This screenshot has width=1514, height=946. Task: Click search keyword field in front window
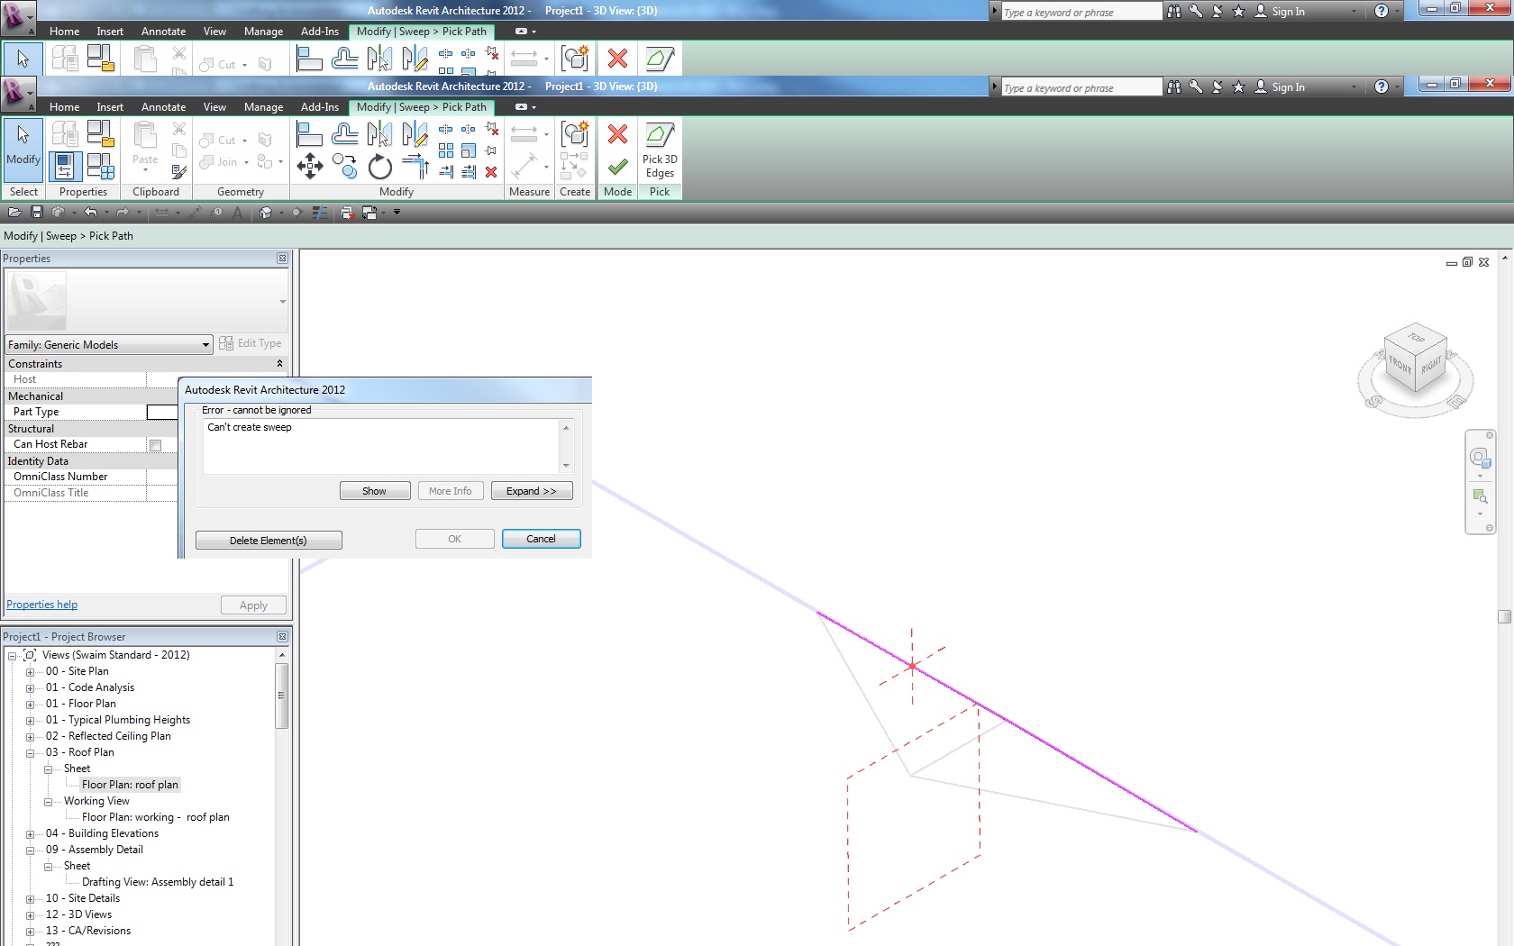1081,87
